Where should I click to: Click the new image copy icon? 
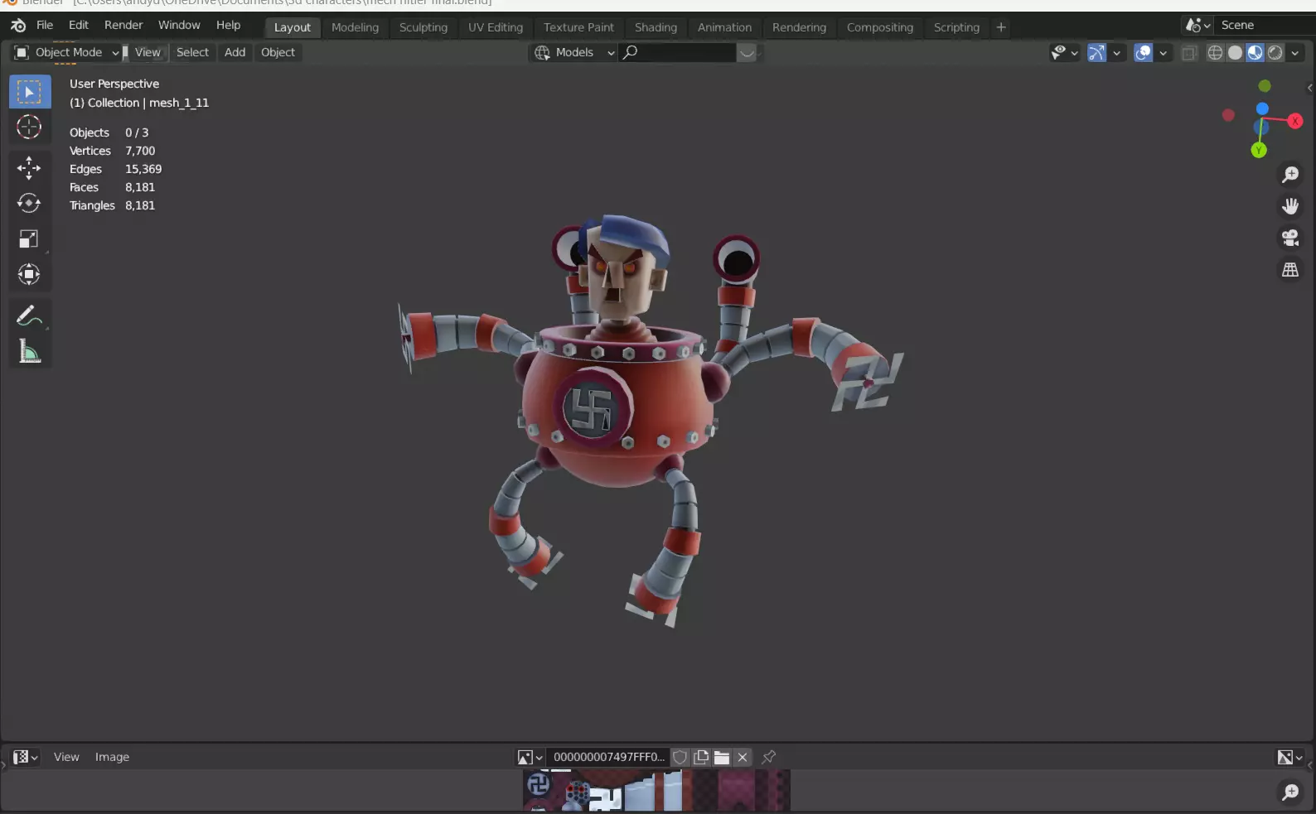pyautogui.click(x=701, y=757)
